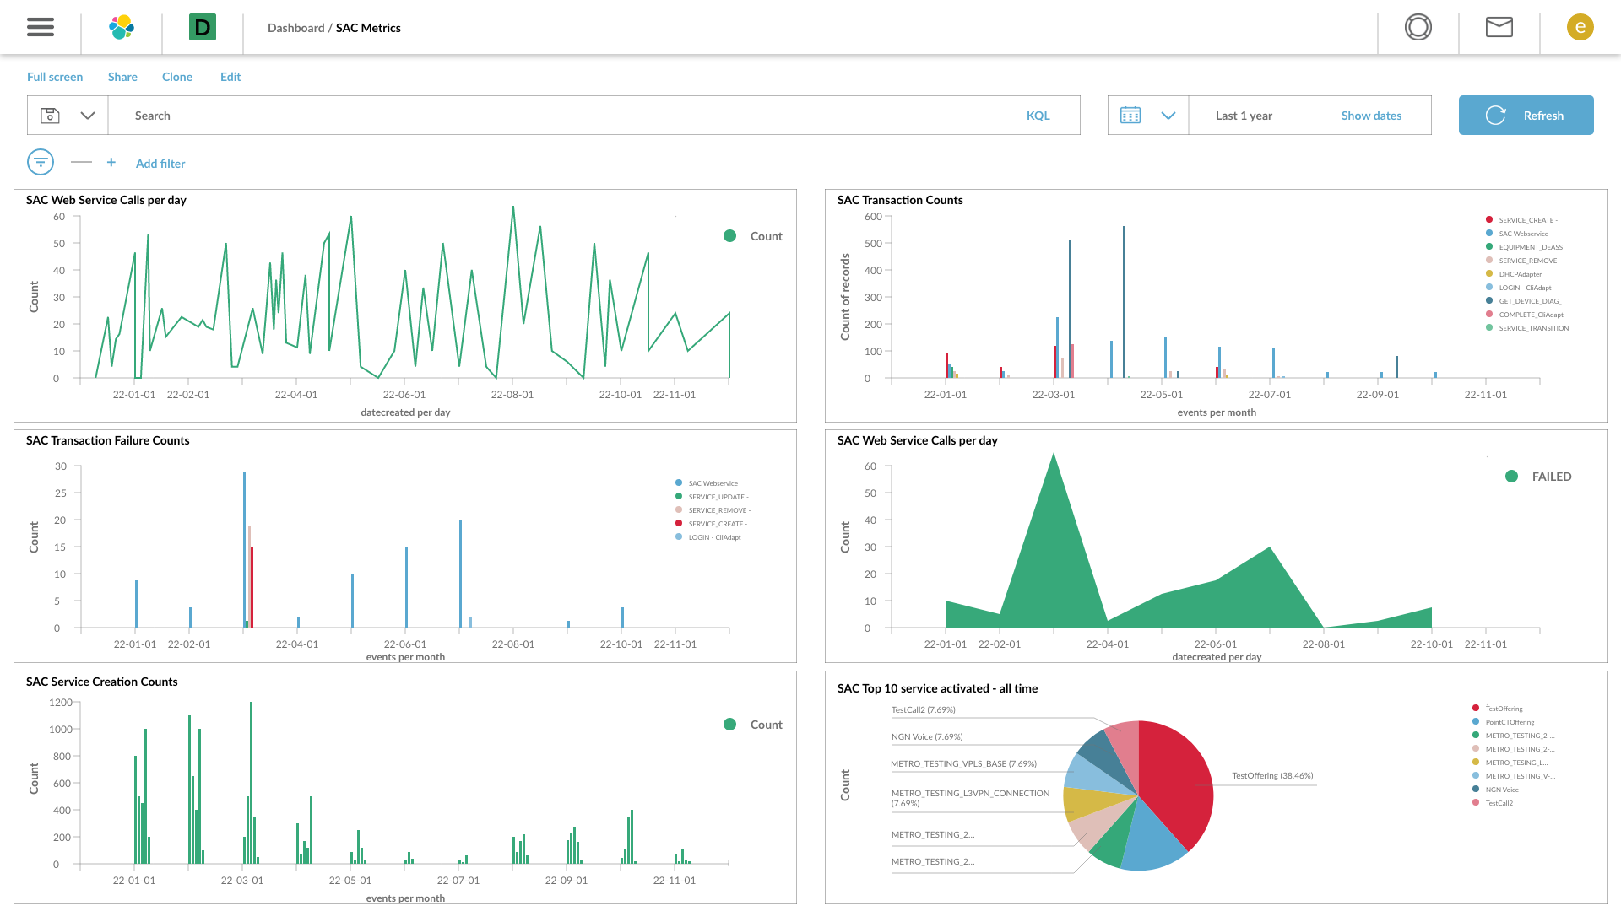Click SAC Transaction Failure Counts panel title
Image resolution: width=1621 pixels, height=911 pixels.
click(x=108, y=440)
